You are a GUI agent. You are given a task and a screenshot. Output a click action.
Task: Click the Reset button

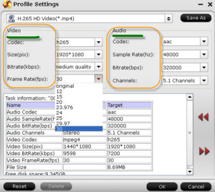point(19,186)
